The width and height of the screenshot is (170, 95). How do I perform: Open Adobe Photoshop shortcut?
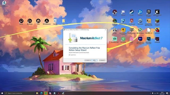(149, 40)
